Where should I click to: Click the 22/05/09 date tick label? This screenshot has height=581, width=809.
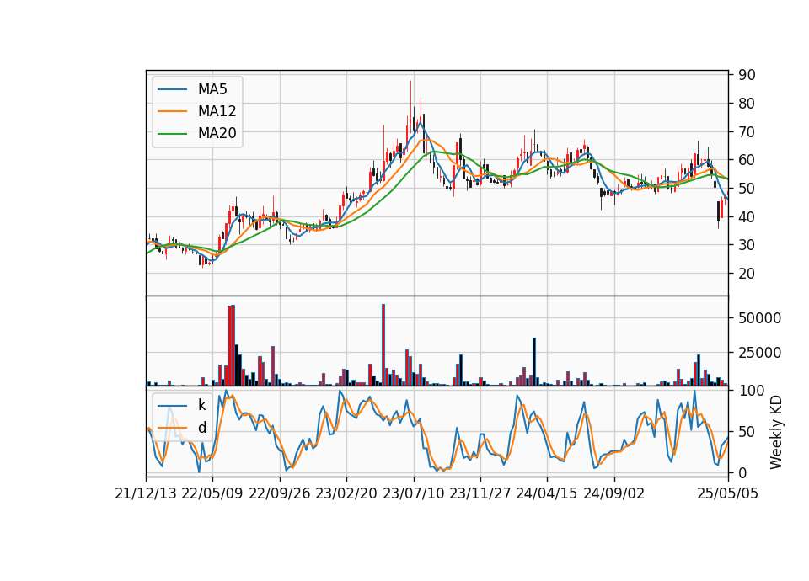pyautogui.click(x=212, y=494)
